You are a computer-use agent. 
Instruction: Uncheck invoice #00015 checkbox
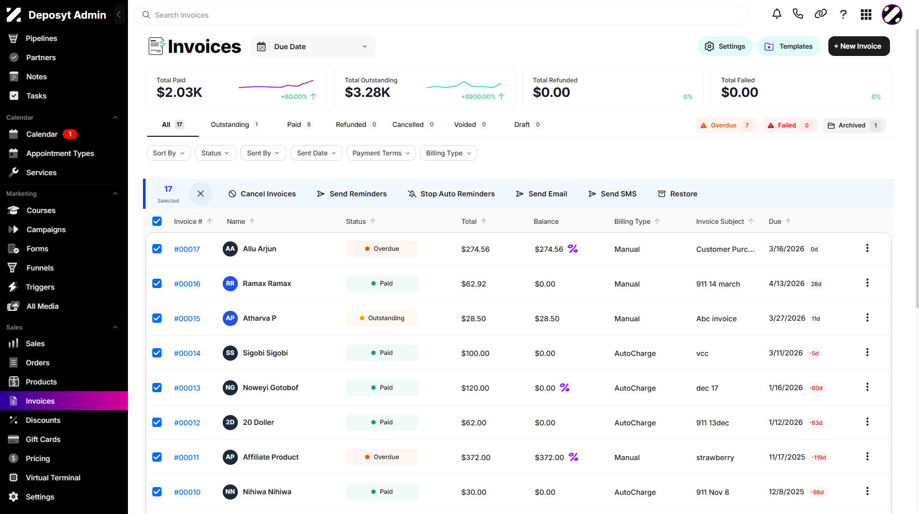157,318
